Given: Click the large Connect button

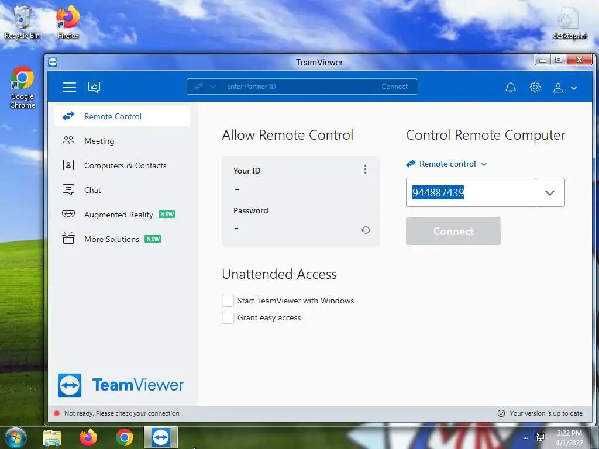Looking at the screenshot, I should tap(453, 231).
